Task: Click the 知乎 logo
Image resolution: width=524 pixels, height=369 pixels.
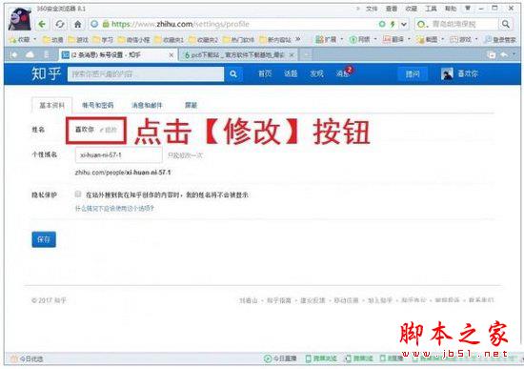Action: coord(46,73)
